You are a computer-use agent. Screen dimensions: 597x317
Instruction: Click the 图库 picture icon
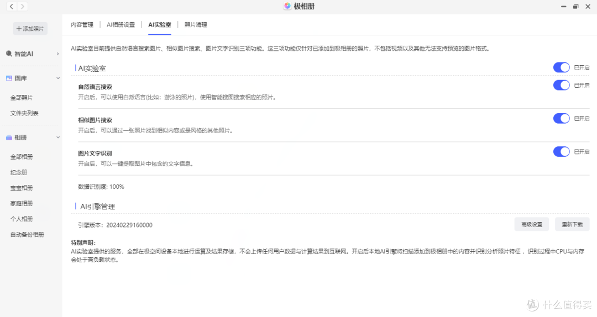click(9, 78)
